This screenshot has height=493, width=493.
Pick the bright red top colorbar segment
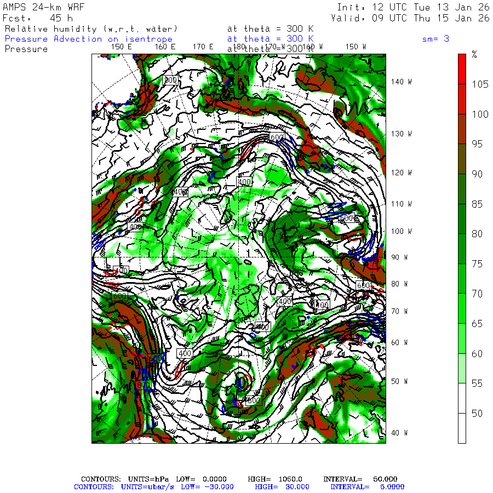click(462, 69)
